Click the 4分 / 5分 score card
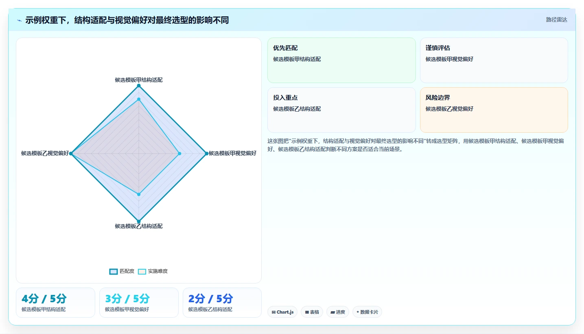The height and width of the screenshot is (334, 584). (x=55, y=303)
